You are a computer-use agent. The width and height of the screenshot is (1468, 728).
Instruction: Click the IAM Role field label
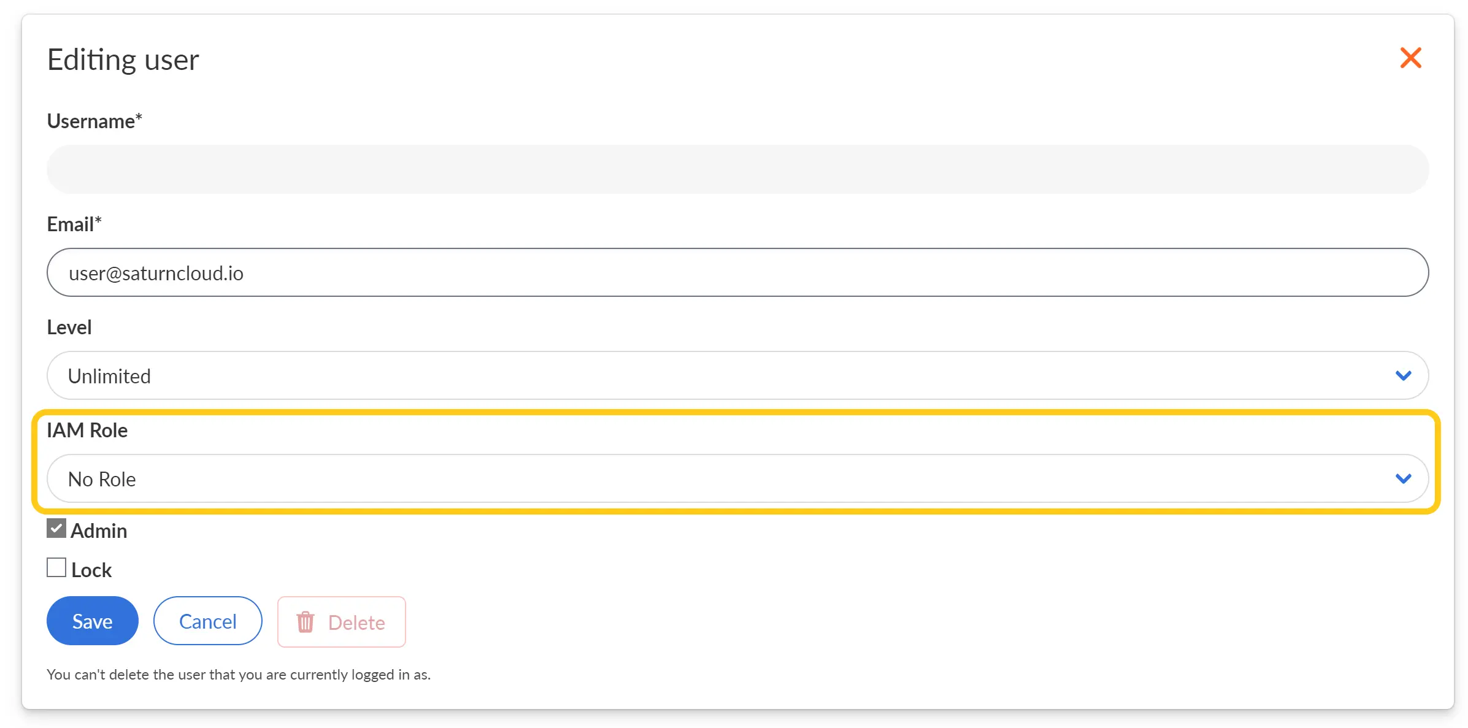[x=87, y=430]
